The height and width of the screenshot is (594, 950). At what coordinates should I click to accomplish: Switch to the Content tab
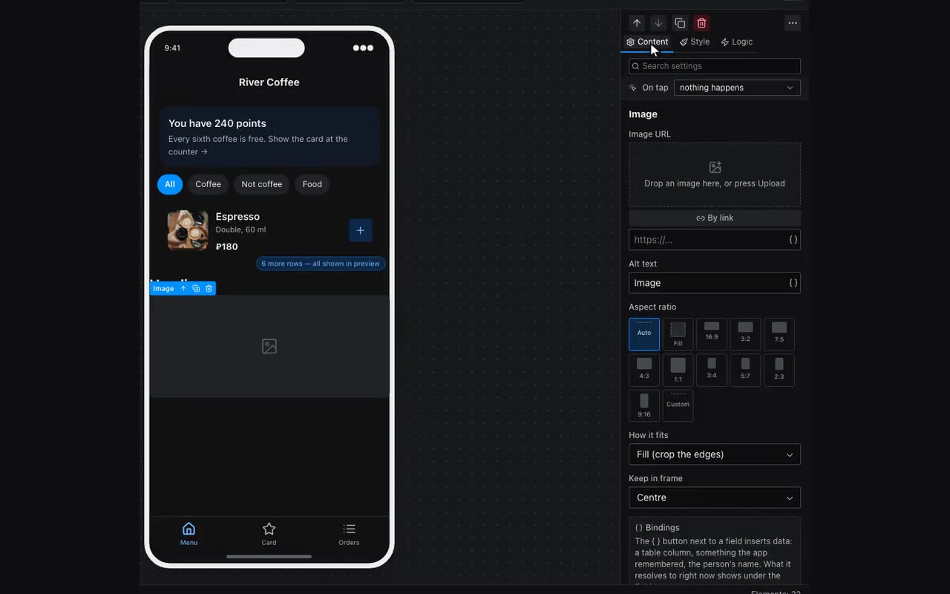click(x=647, y=42)
